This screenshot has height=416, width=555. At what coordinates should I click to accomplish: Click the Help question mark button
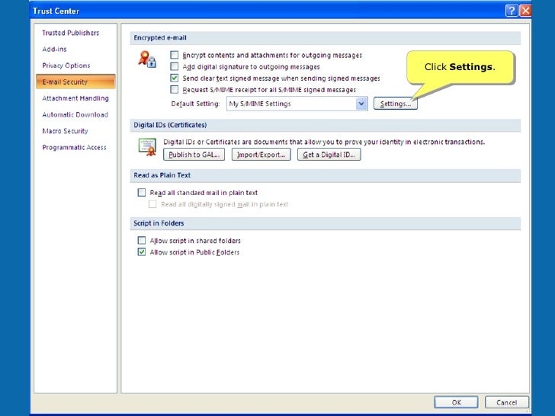pyautogui.click(x=511, y=11)
